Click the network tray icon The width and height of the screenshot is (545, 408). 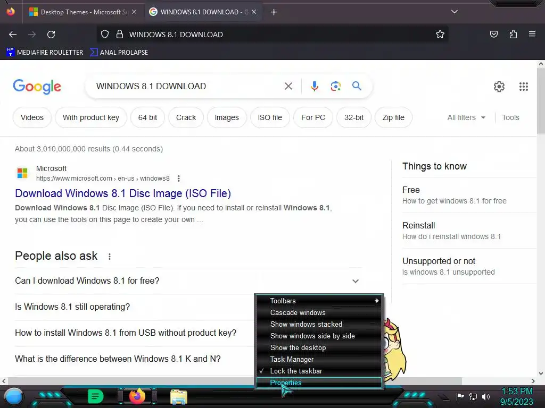pos(473,396)
